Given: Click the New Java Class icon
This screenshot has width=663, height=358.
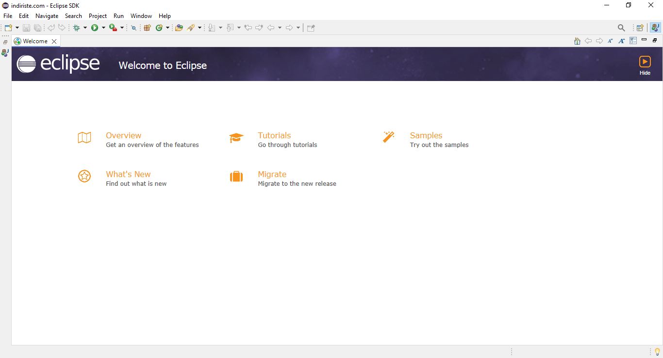Looking at the screenshot, I should 159,28.
